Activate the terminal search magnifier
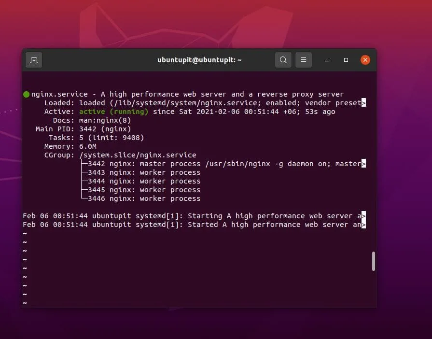432x339 pixels. point(283,60)
